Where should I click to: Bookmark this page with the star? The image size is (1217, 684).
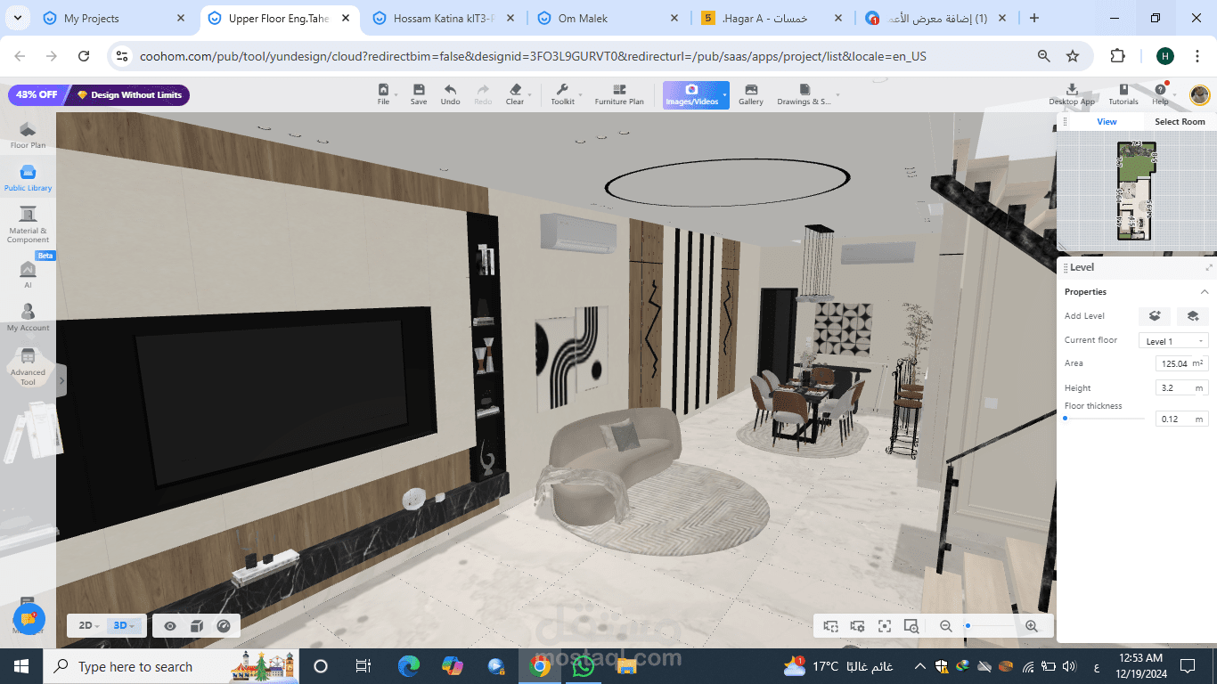[x=1073, y=56]
